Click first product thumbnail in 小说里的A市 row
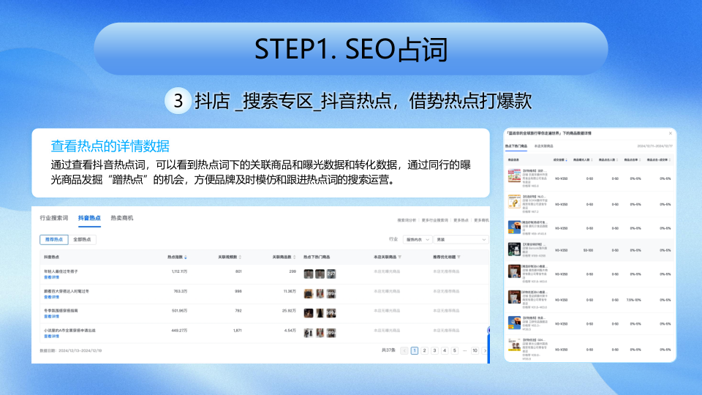702x395 pixels. click(x=309, y=333)
